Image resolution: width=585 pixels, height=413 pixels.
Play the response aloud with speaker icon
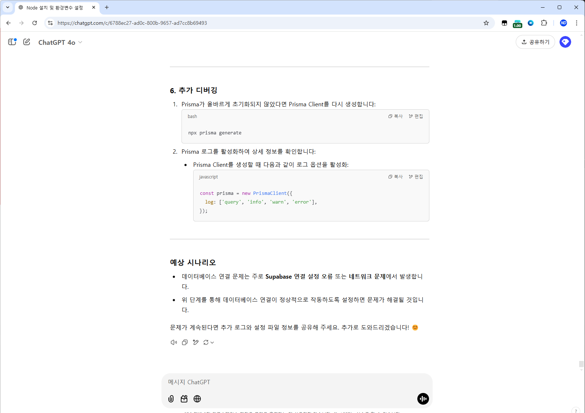tap(174, 342)
